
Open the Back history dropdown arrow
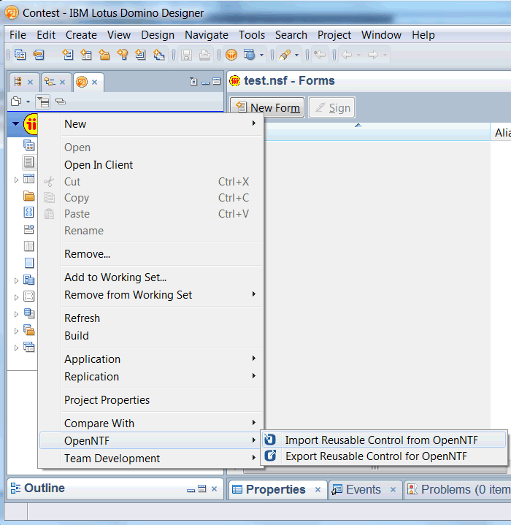tap(358, 55)
